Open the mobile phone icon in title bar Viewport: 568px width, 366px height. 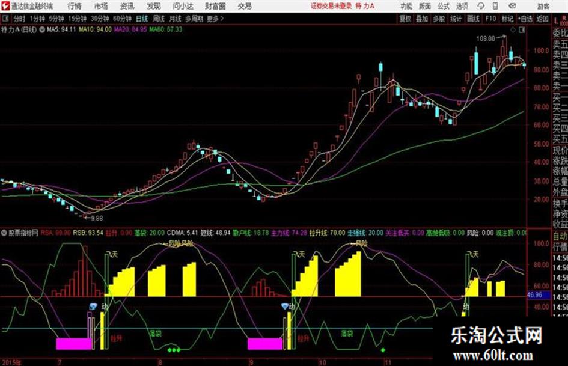pyautogui.click(x=495, y=6)
